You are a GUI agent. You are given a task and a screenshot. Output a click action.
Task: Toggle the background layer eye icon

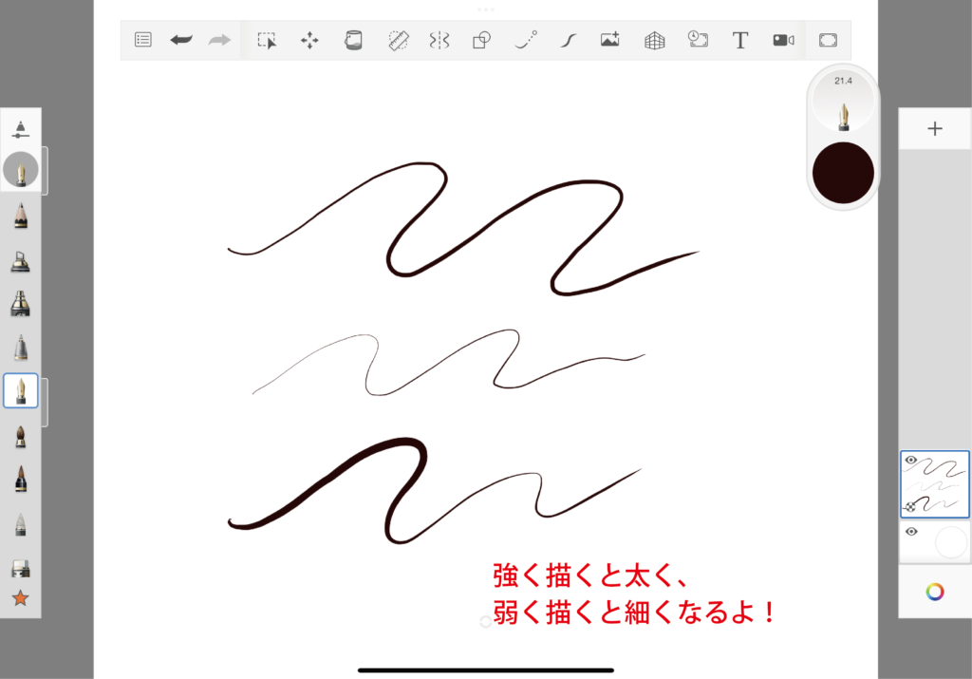pos(910,532)
